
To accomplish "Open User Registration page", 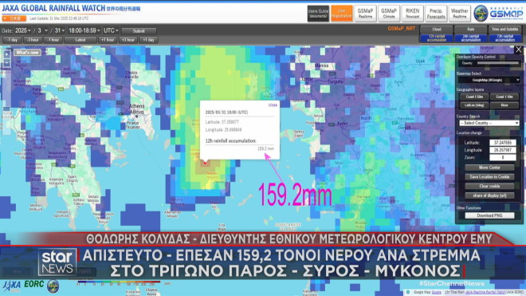I will point(341,14).
